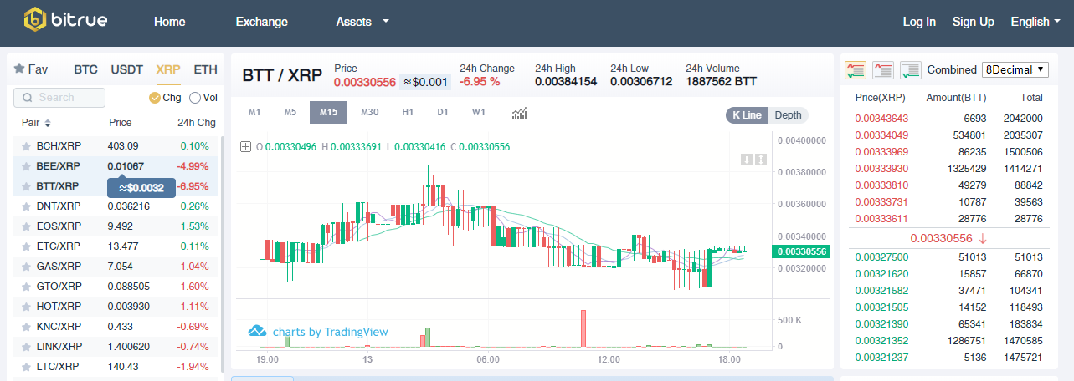The height and width of the screenshot is (381, 1074).
Task: Set chart interval to M30
Action: pos(370,113)
